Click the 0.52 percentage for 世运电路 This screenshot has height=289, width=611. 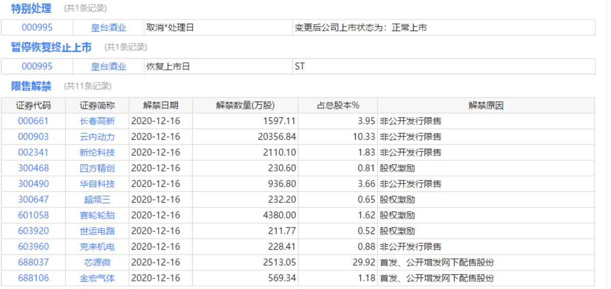coord(366,231)
